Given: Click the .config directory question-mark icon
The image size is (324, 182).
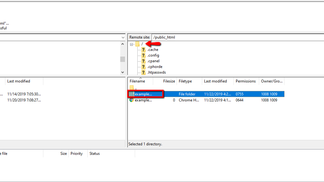Looking at the screenshot, I should tap(143, 55).
